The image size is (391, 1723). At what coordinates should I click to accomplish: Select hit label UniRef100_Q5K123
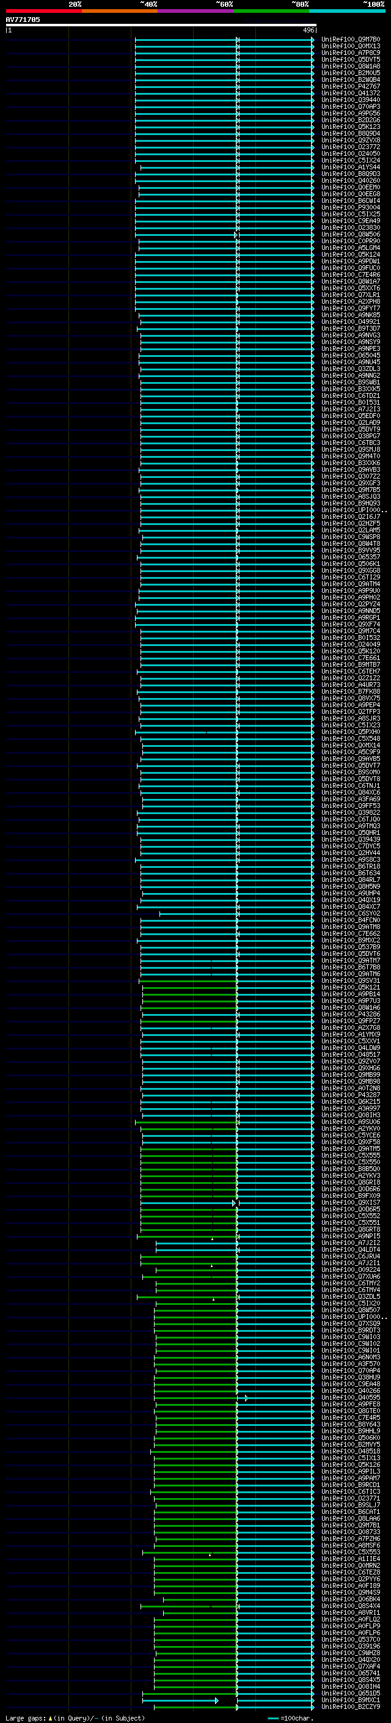click(x=351, y=127)
